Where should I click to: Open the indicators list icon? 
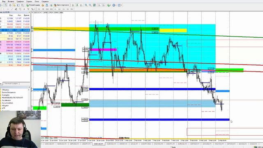[108, 5]
